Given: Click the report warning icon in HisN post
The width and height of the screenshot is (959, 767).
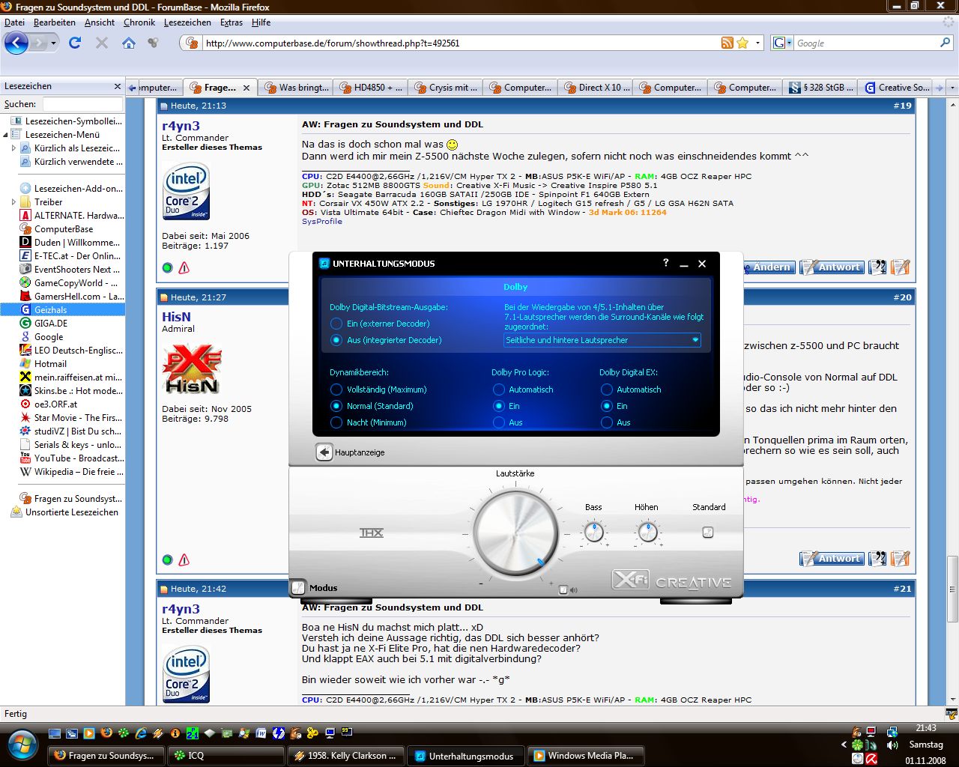Looking at the screenshot, I should tap(184, 560).
